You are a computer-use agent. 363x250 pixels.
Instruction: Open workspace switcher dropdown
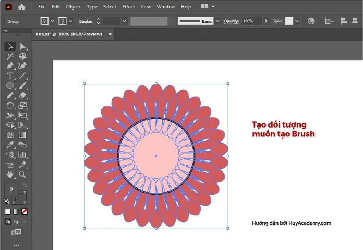coord(213,6)
